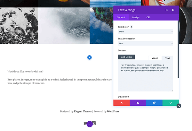Image resolution: width=192 pixels, height=131 pixels.
Task: Switch to the Design tab
Action: click(136, 17)
